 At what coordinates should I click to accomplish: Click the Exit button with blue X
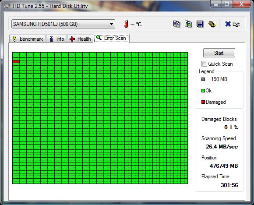click(232, 24)
